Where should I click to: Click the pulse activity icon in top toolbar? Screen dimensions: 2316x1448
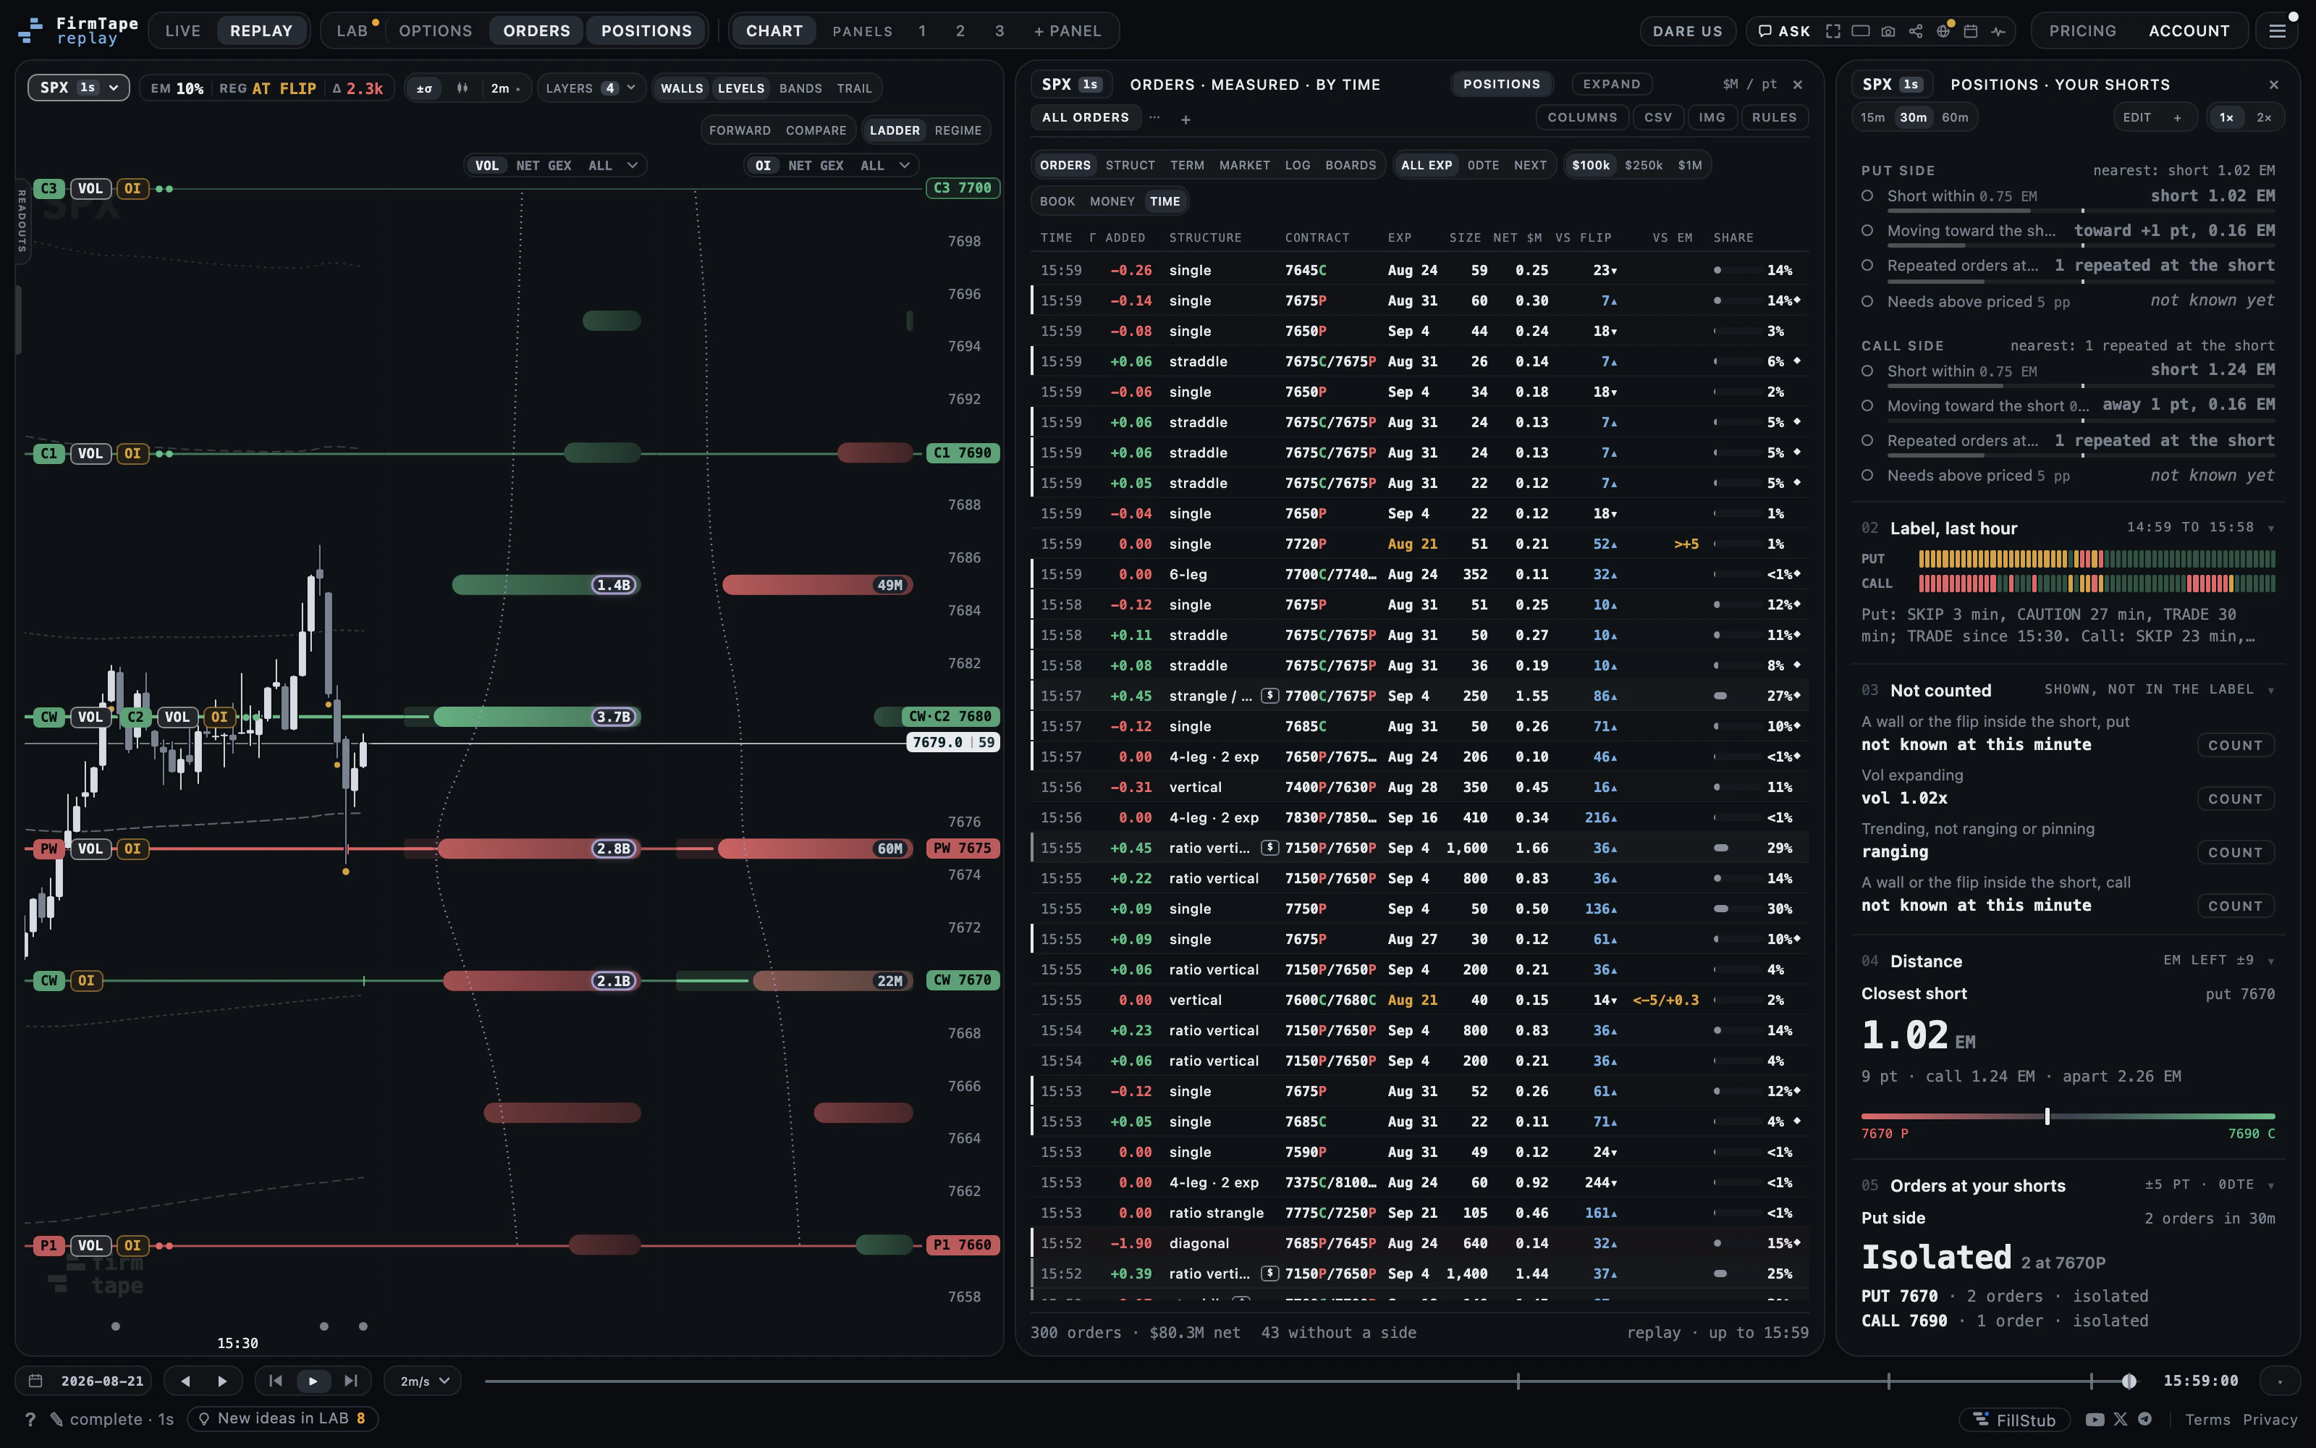1998,30
